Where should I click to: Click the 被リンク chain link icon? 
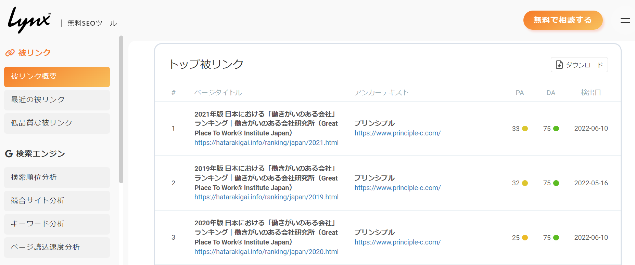[10, 53]
